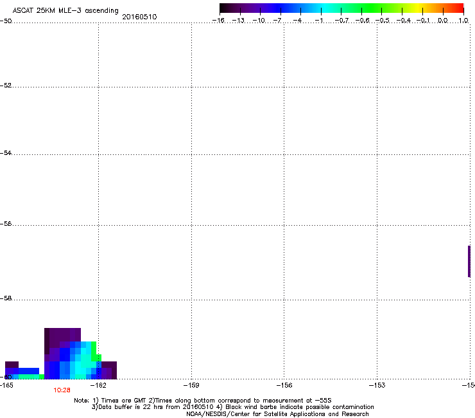Click the NOAA/NESDIS credit line
Image resolution: width=475 pixels, height=418 pixels.
(x=277, y=414)
